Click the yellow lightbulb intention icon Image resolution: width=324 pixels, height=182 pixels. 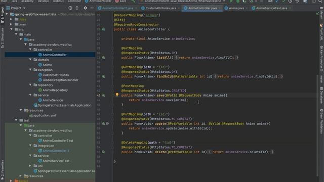(x=117, y=95)
